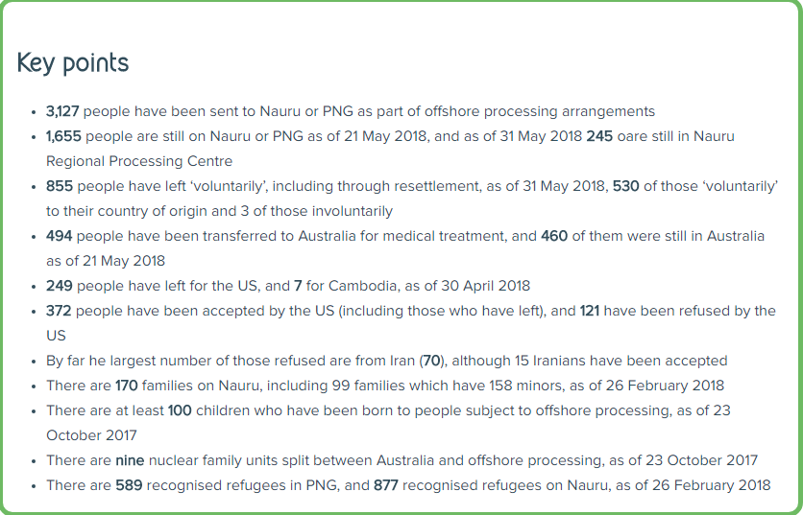This screenshot has width=803, height=515.
Task: Select the bold 249 left-for-US figure
Action: coord(59,286)
